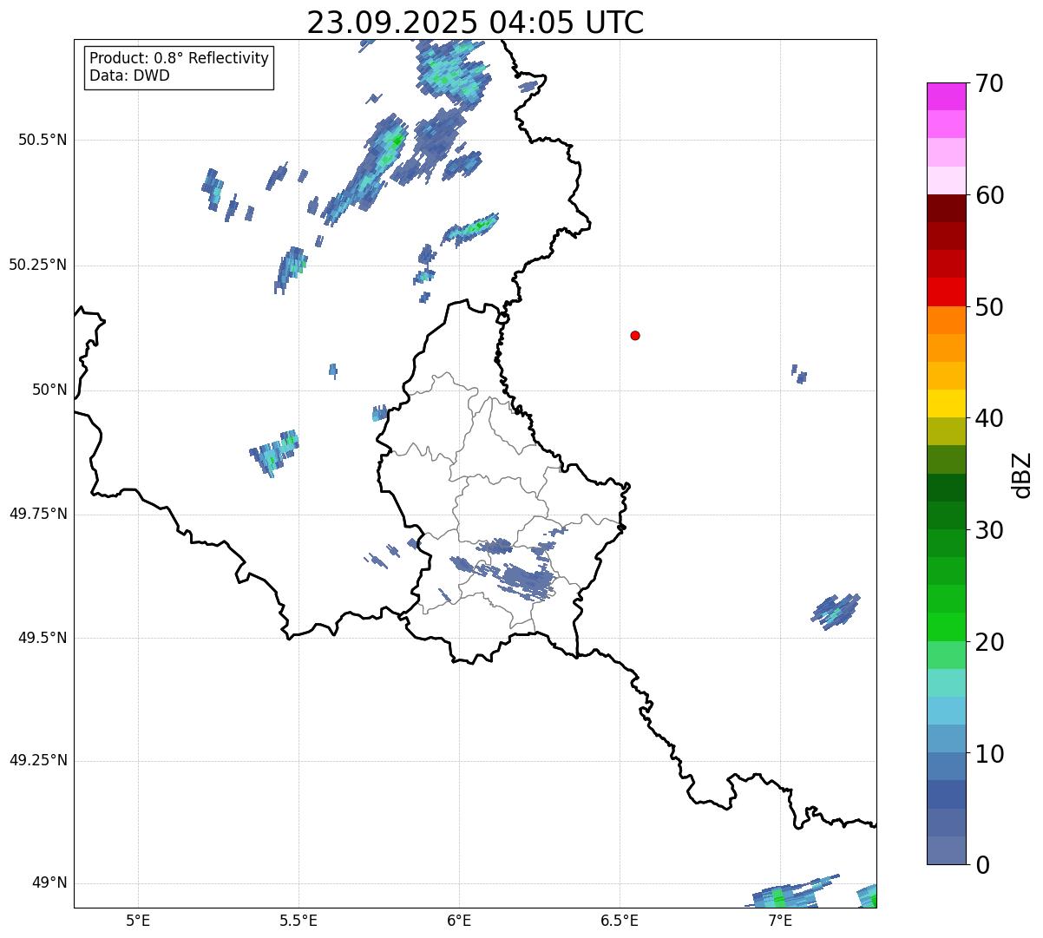Click the '49.5°N' latitude label
The height and width of the screenshot is (938, 1043).
pos(43,638)
